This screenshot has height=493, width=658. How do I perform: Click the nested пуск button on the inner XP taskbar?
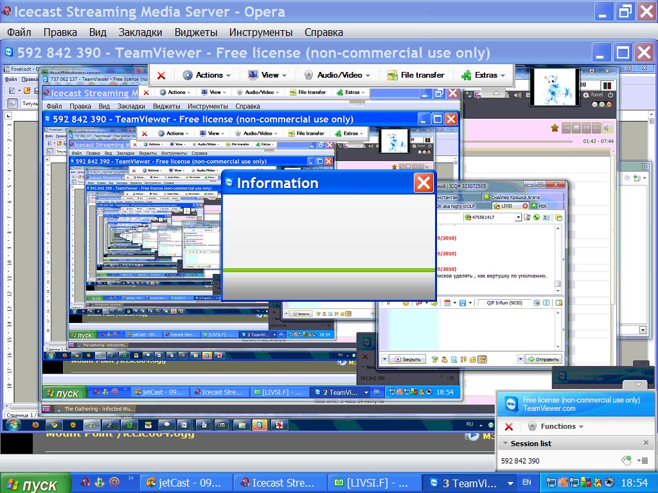click(65, 394)
